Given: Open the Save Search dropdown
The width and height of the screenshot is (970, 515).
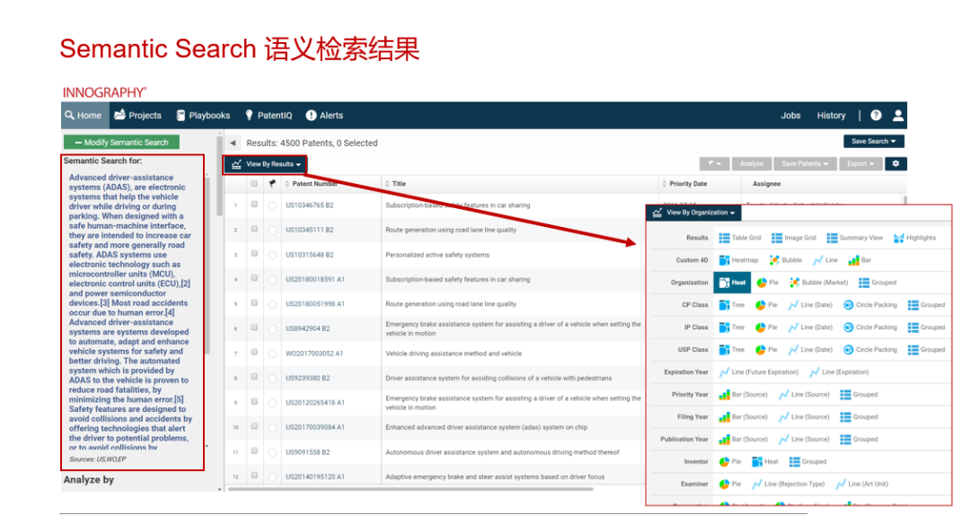Looking at the screenshot, I should [x=874, y=142].
